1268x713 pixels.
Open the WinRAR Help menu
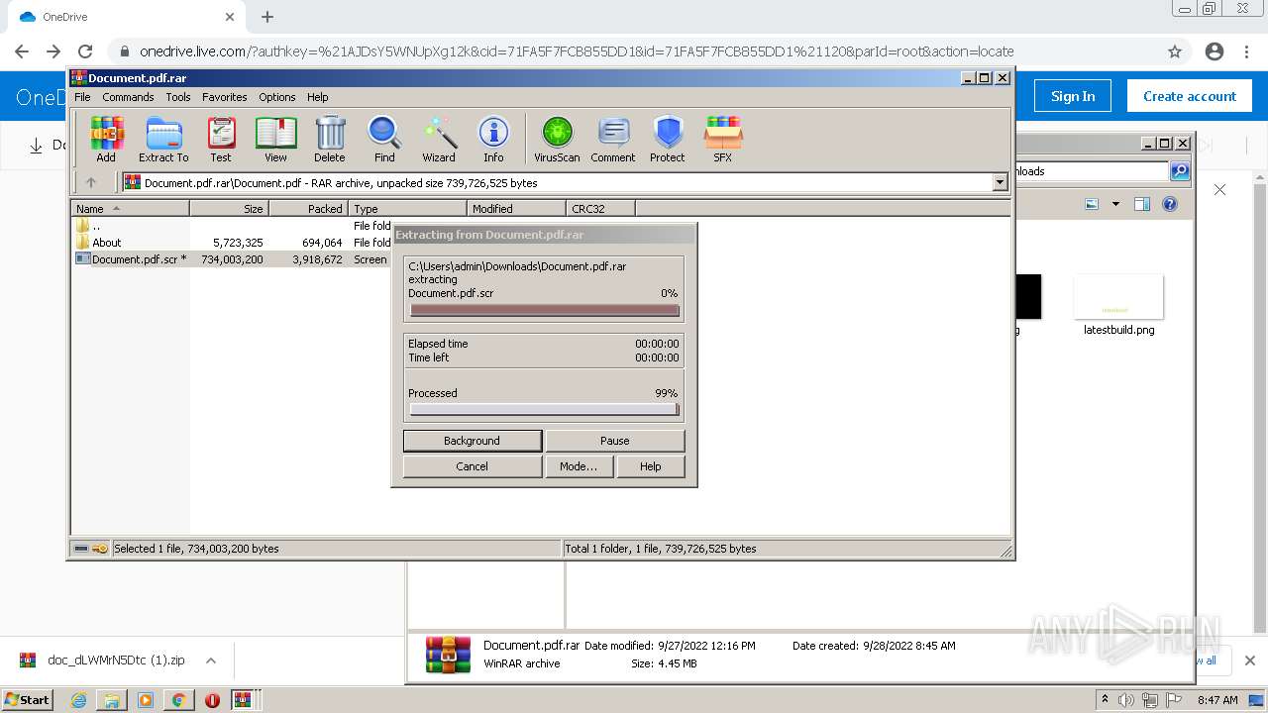317,97
